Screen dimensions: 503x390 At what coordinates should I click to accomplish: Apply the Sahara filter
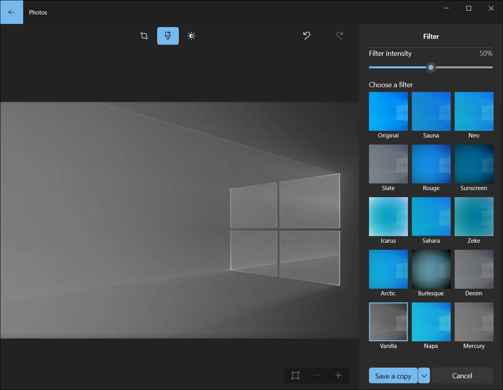tap(431, 216)
